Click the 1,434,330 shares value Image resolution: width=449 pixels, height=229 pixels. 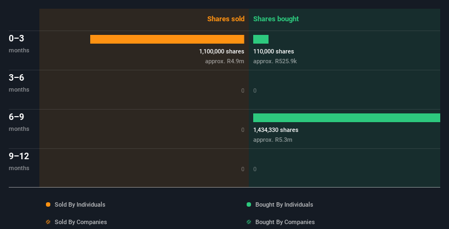click(276, 130)
